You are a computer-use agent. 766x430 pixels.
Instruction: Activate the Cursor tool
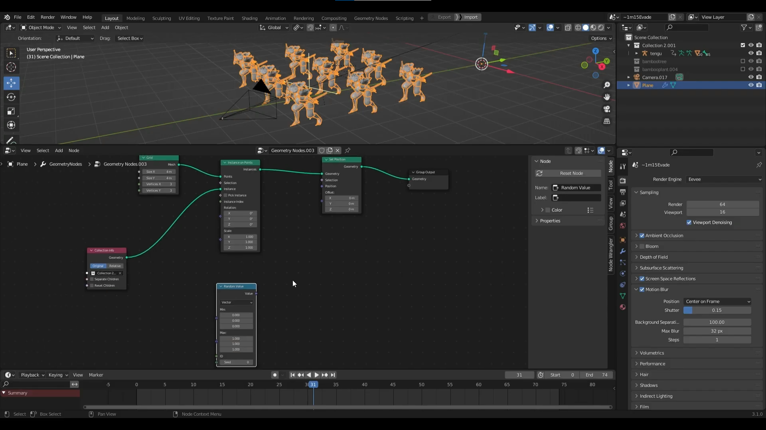tap(11, 67)
